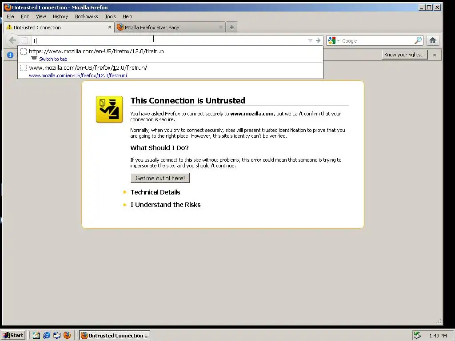Click the Untrusted Connection taskbar button
Screen dimensions: 455x341
(x=115, y=336)
